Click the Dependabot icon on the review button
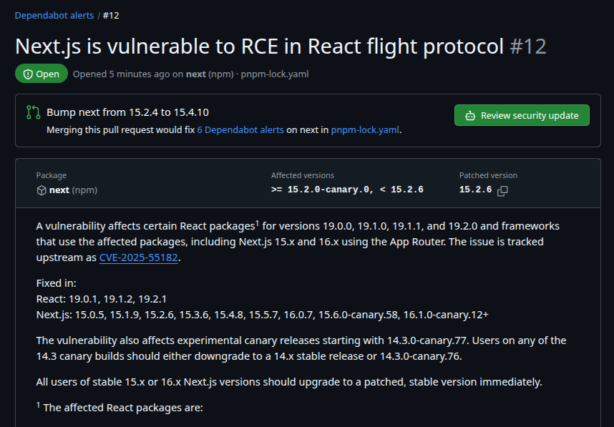This screenshot has height=427, width=614. pos(470,115)
